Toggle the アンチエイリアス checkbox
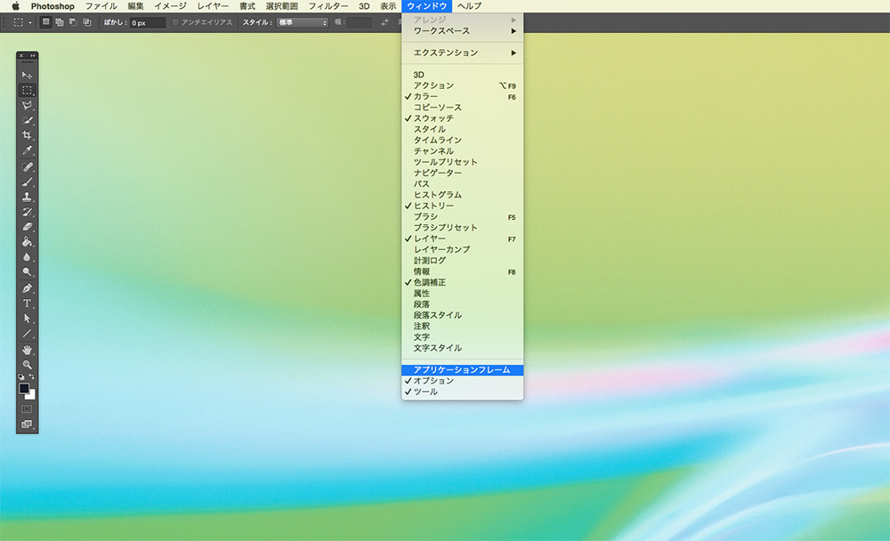Image resolution: width=890 pixels, height=541 pixels. click(175, 22)
